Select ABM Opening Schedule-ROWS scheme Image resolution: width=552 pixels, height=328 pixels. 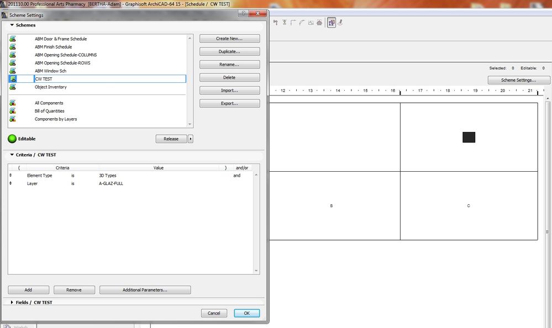62,63
